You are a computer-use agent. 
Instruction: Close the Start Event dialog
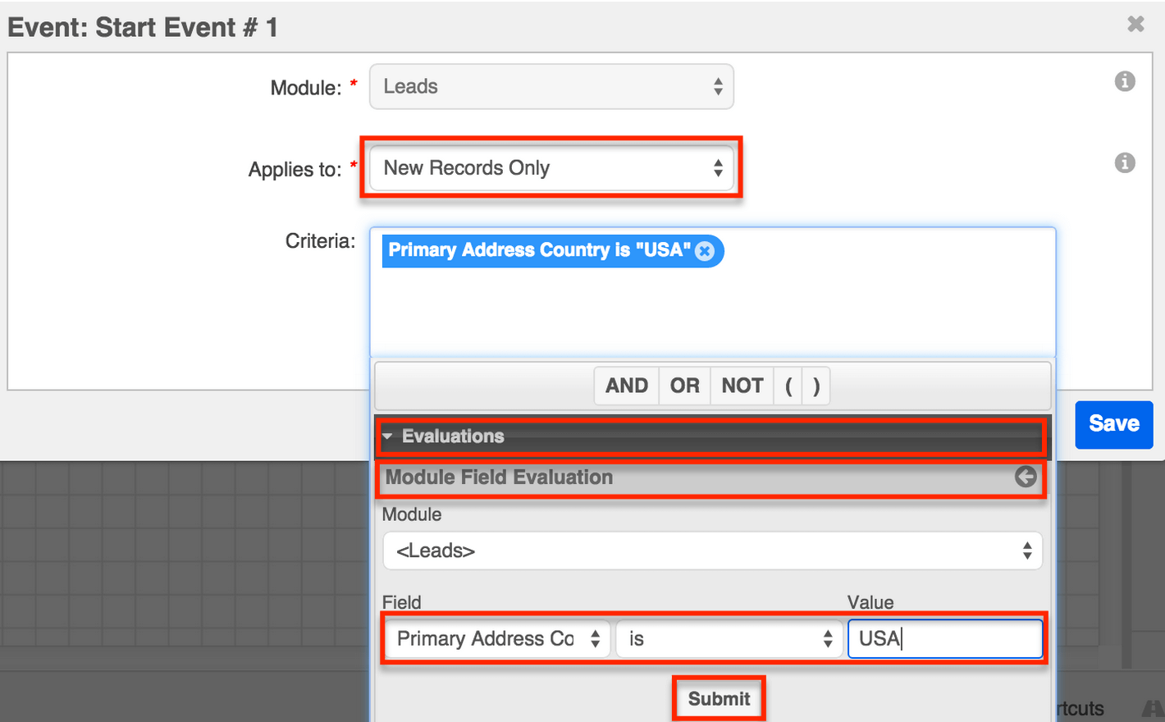point(1135,24)
